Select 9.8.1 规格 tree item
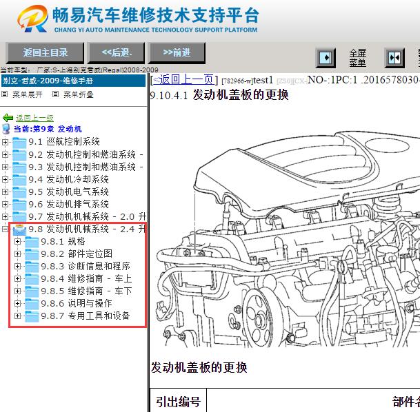Viewport: 420px width, 412px height. 63,241
